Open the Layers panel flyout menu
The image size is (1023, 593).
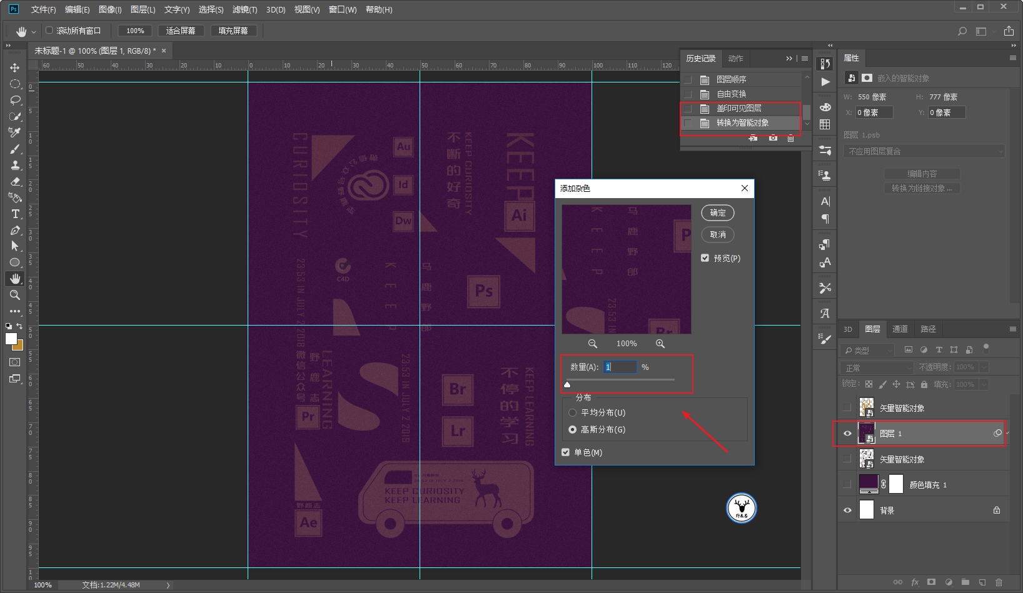click(1013, 329)
